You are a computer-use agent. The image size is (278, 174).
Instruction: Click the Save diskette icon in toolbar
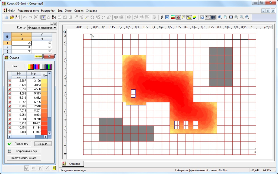click(17, 17)
